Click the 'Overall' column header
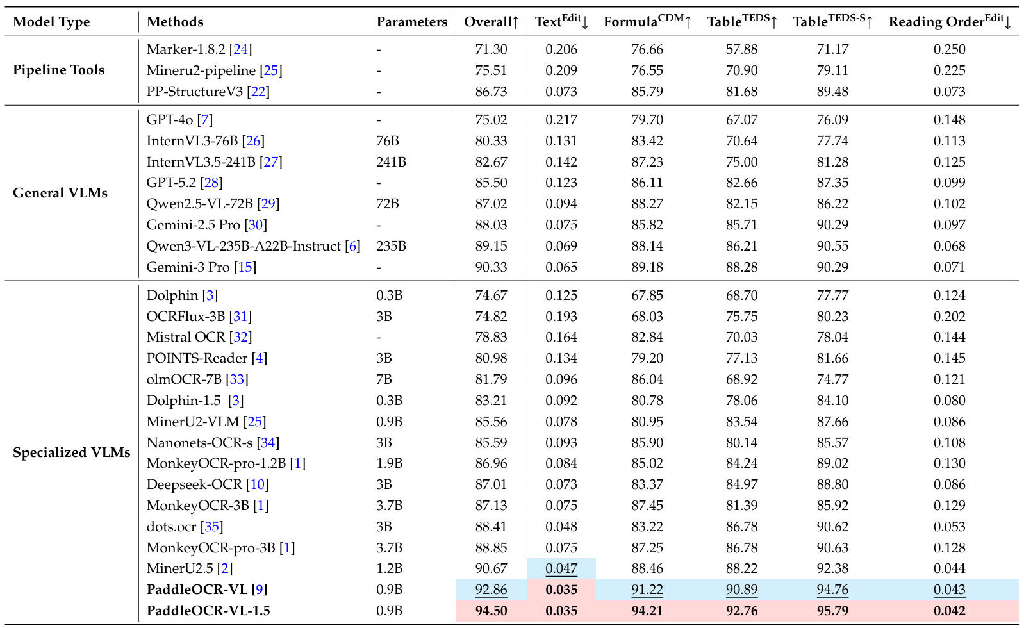Image resolution: width=1024 pixels, height=628 pixels. pos(491,22)
